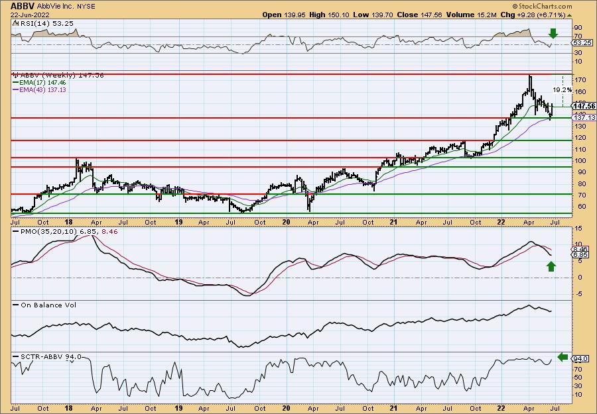The image size is (597, 414).
Task: Click the up-triangle icon beside the change
Action: coord(570,15)
